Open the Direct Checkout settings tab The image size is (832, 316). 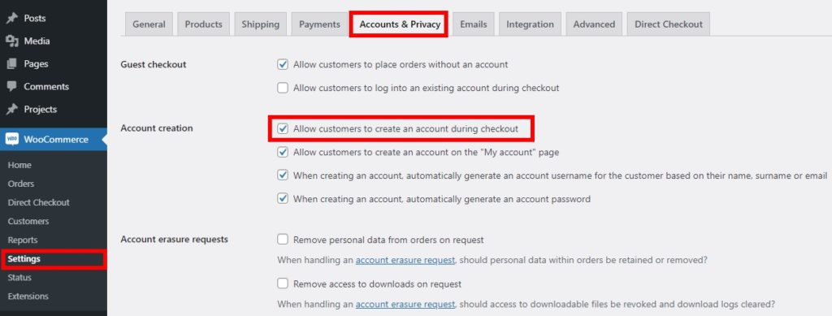[669, 24]
